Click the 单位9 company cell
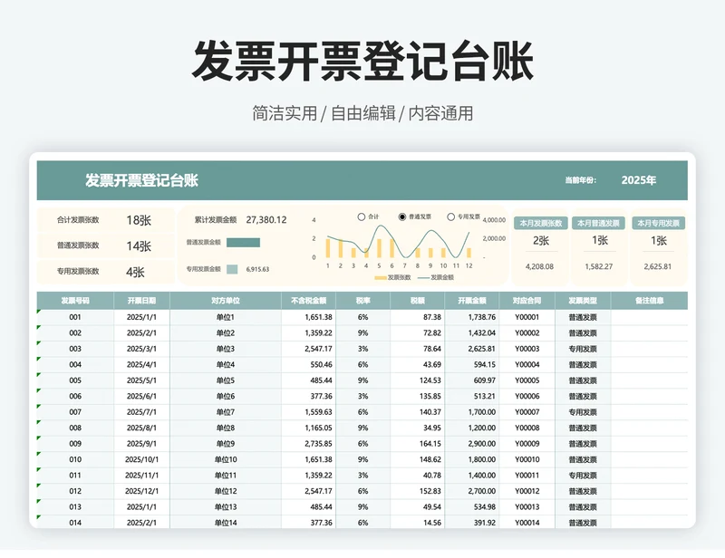 click(x=226, y=443)
